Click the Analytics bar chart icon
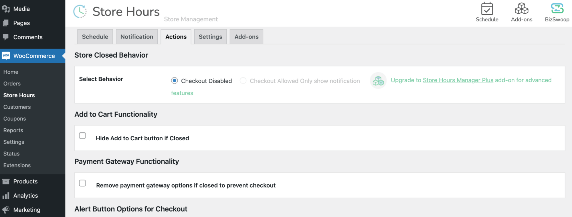The width and height of the screenshot is (572, 217). pyautogui.click(x=6, y=196)
